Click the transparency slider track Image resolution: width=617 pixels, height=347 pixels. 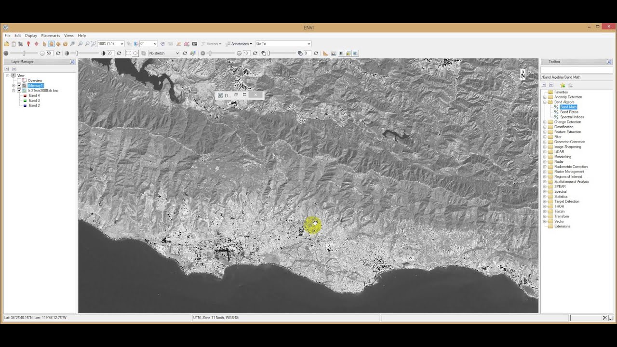point(282,53)
